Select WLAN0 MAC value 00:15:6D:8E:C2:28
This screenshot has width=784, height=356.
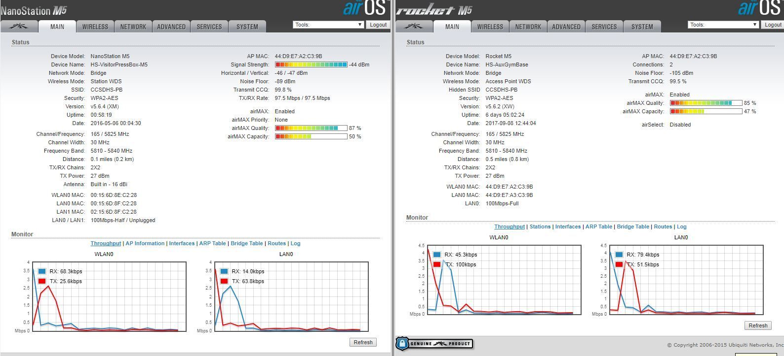point(114,195)
